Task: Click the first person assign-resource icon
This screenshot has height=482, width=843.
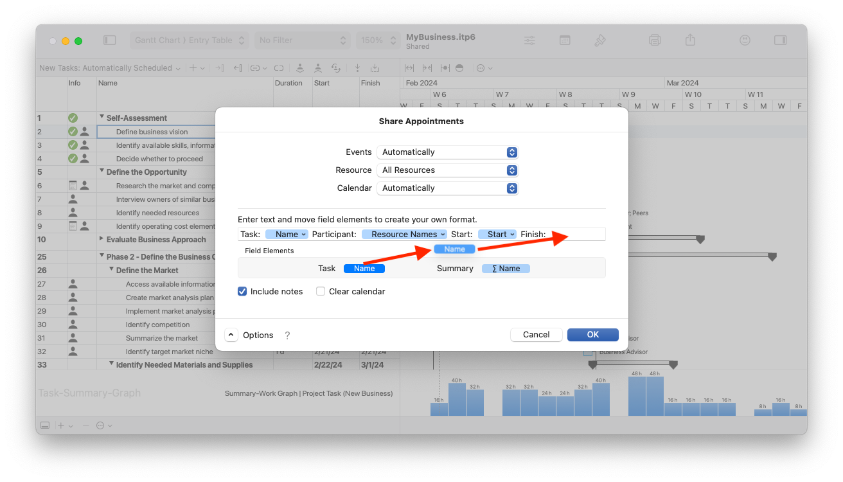Action: pyautogui.click(x=299, y=67)
